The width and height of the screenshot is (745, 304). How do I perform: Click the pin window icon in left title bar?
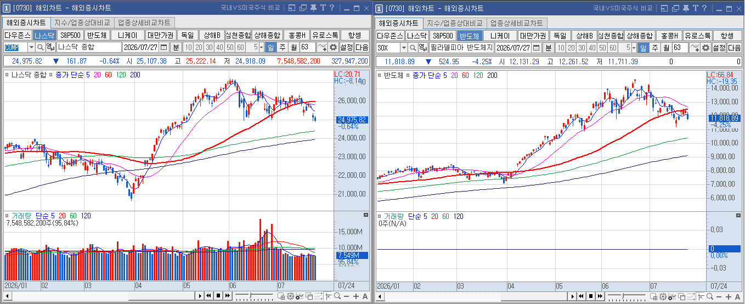pyautogui.click(x=313, y=8)
